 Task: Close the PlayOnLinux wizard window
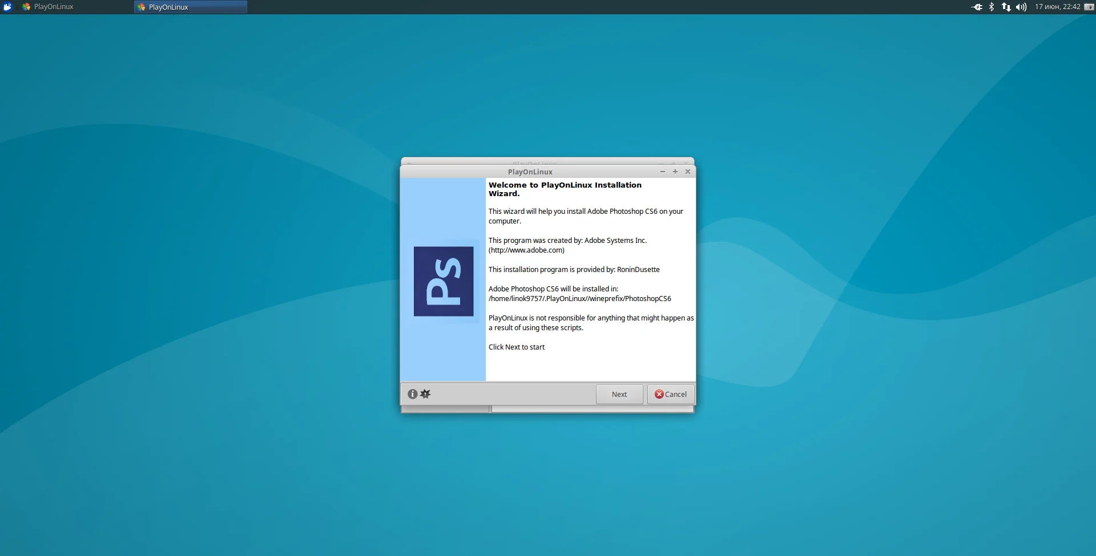(688, 172)
